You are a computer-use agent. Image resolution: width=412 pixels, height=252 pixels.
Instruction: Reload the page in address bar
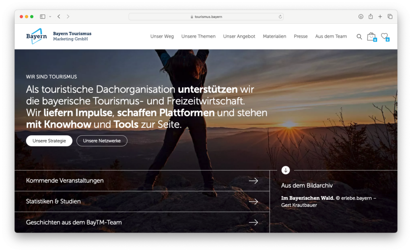click(280, 17)
